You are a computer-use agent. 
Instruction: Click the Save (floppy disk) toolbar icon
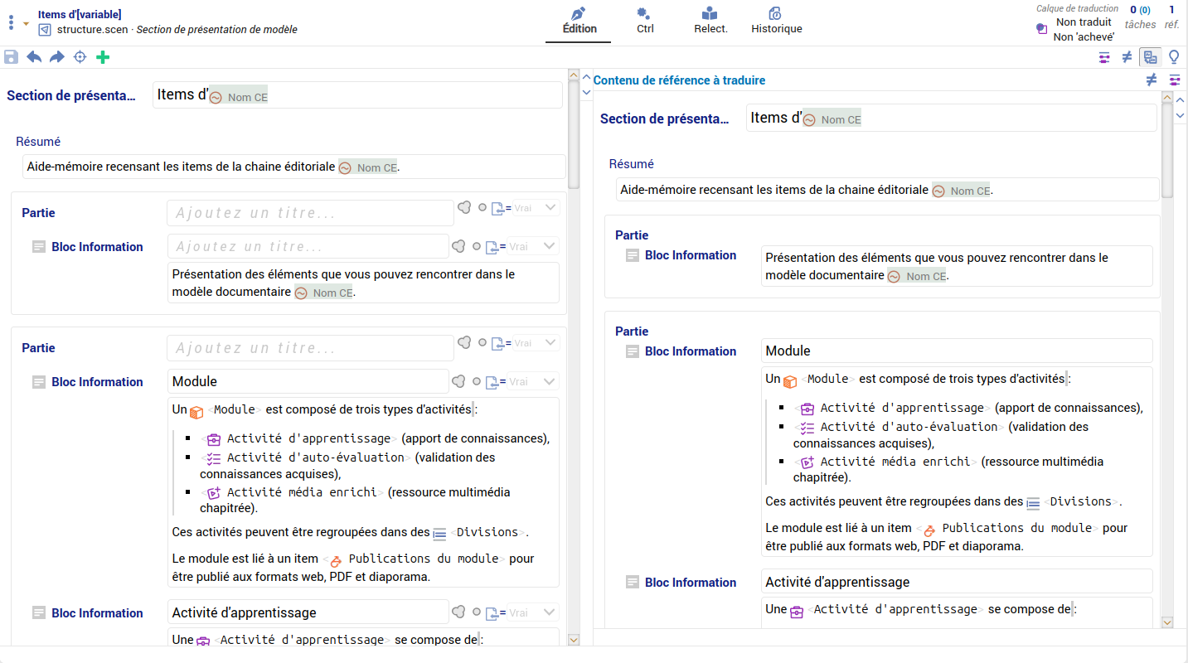(11, 57)
